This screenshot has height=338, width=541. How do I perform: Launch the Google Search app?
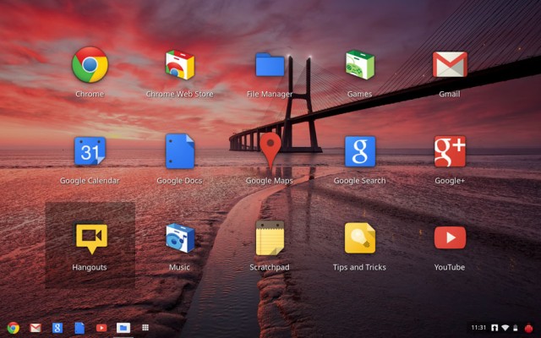359,152
